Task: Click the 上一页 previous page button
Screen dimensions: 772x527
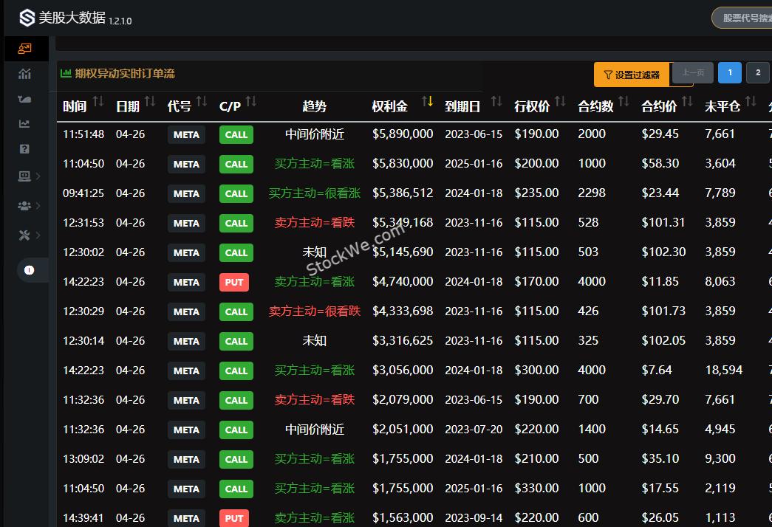Action: point(693,72)
